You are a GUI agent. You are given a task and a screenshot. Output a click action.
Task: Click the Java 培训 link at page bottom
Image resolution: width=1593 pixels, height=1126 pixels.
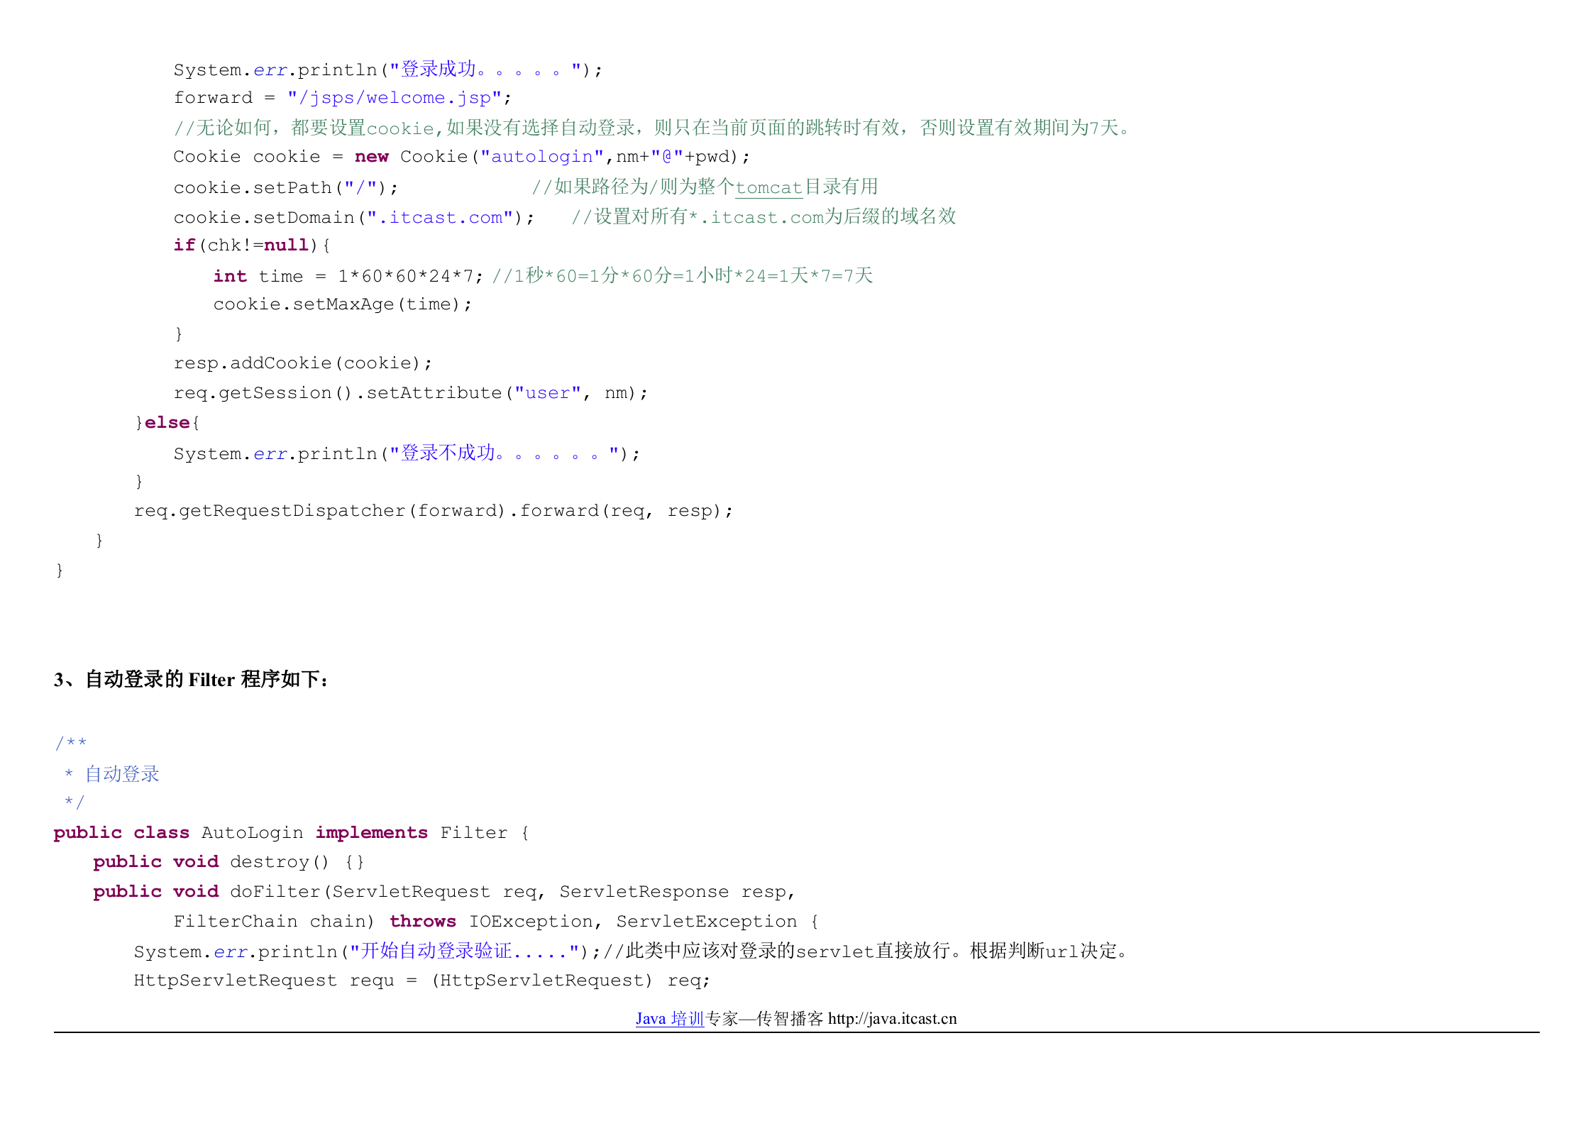(x=667, y=1018)
